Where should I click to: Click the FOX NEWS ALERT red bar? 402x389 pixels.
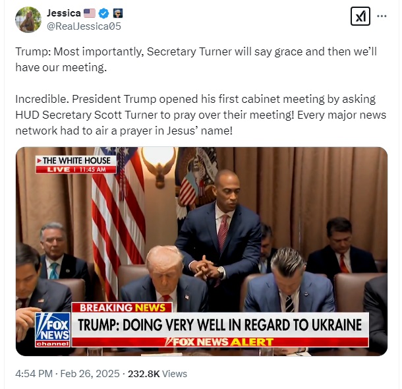coord(220,342)
